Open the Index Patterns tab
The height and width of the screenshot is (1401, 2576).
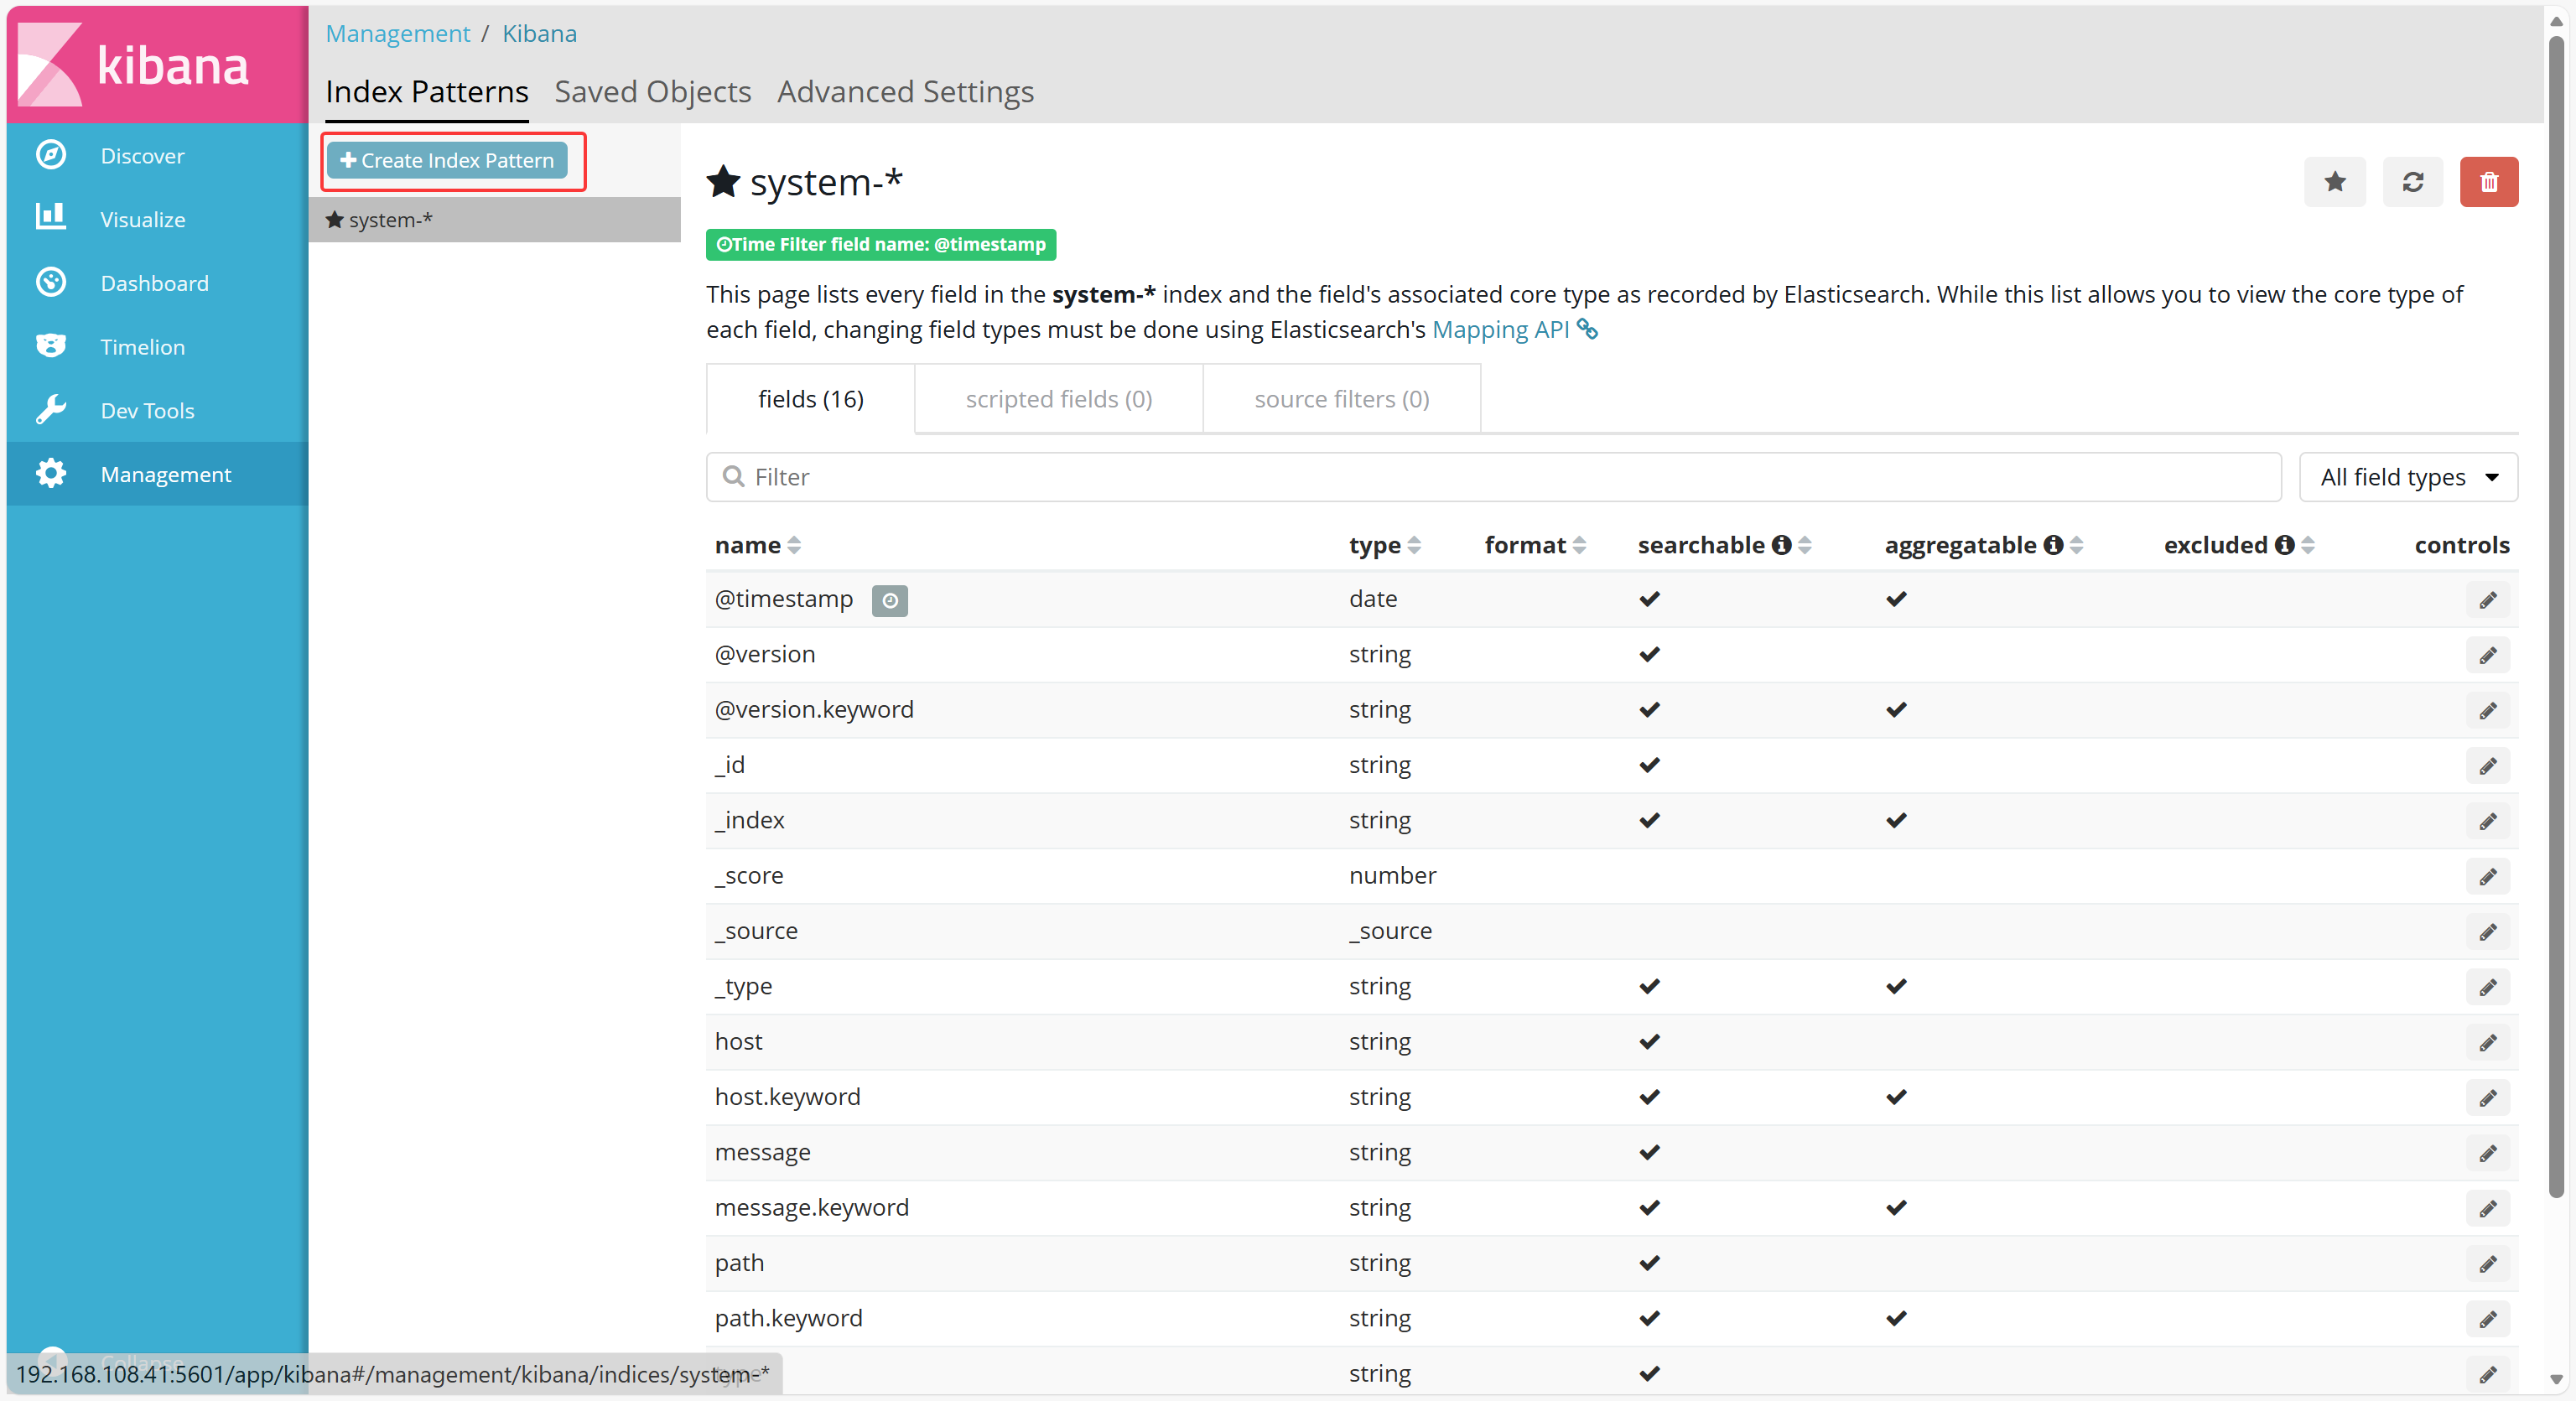(426, 92)
